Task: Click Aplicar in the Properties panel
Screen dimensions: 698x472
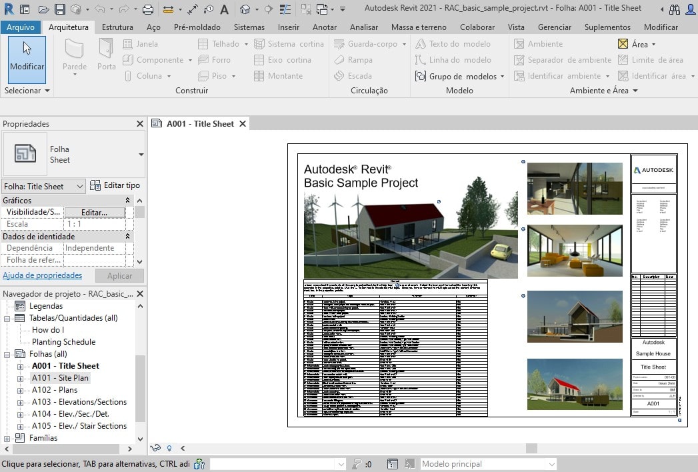Action: coord(120,275)
